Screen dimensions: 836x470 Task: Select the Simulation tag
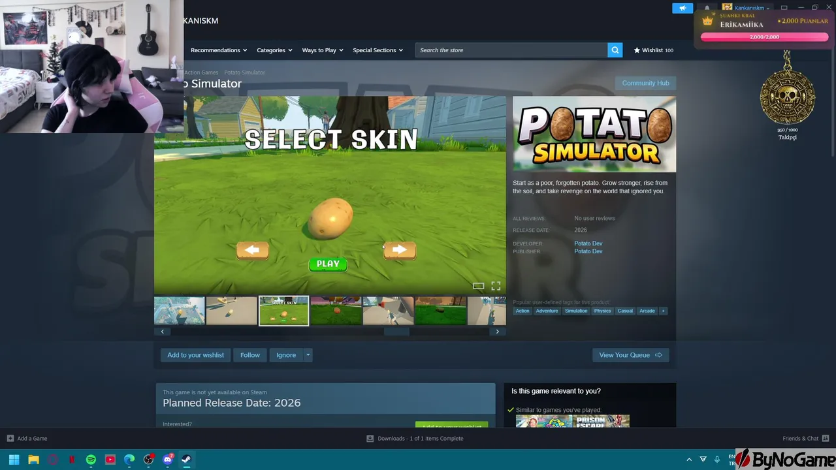pos(576,311)
